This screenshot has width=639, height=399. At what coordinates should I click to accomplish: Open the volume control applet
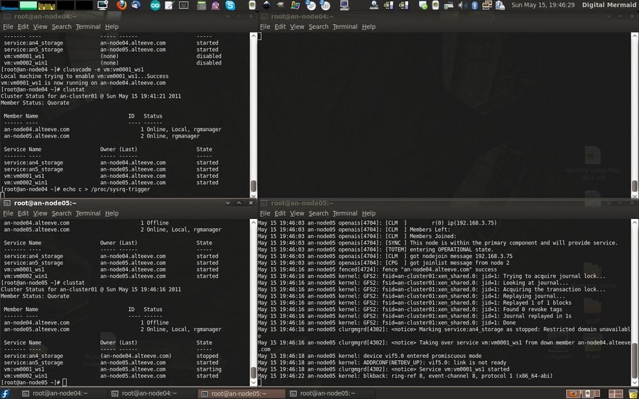click(462, 5)
